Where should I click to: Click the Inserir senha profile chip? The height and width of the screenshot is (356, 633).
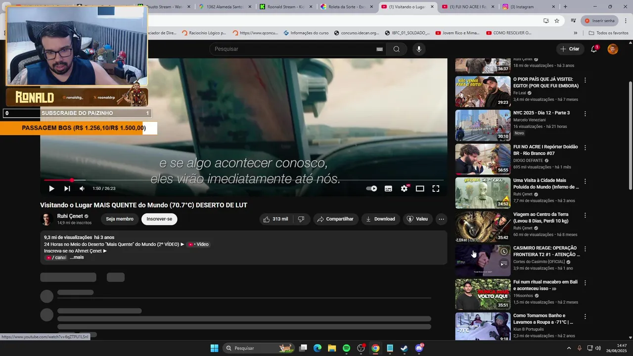pyautogui.click(x=600, y=21)
